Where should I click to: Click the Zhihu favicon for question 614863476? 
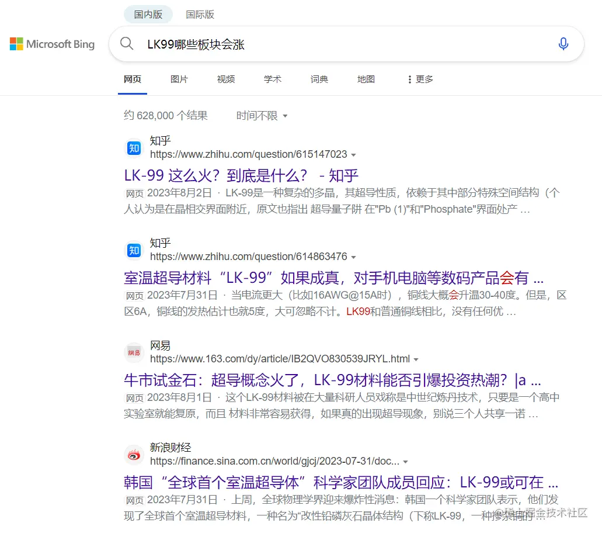tap(134, 251)
